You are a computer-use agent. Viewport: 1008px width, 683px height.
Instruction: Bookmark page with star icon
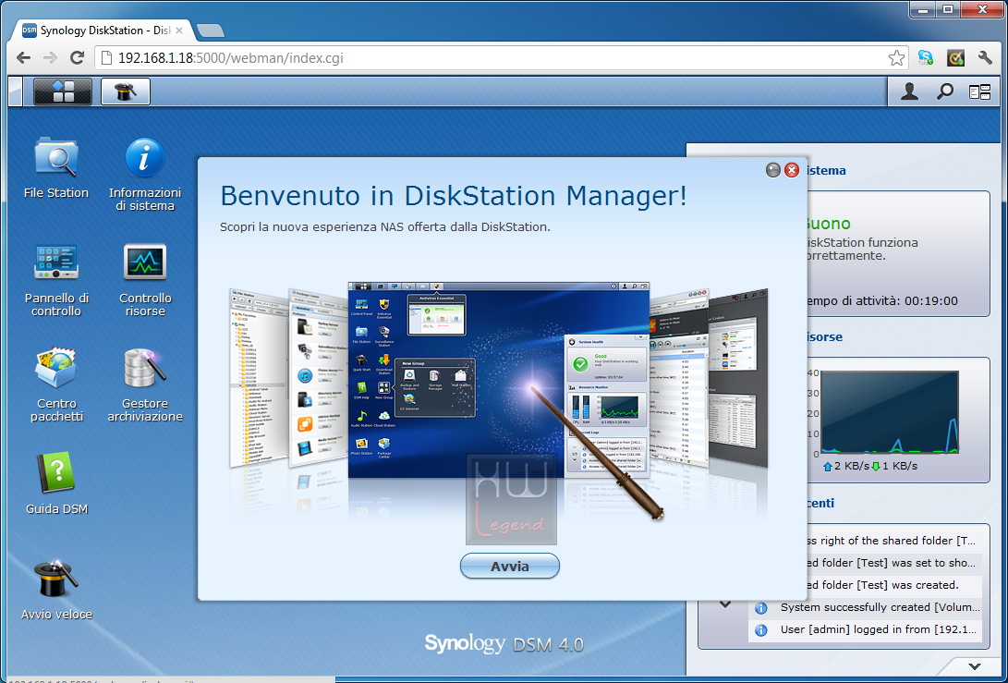(896, 58)
